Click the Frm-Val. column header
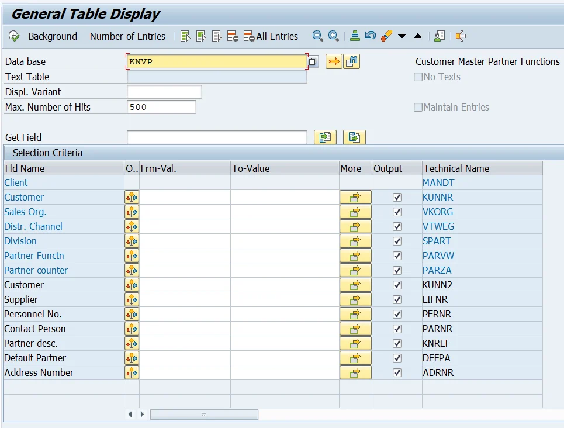Image resolution: width=564 pixels, height=428 pixels. pyautogui.click(x=185, y=168)
